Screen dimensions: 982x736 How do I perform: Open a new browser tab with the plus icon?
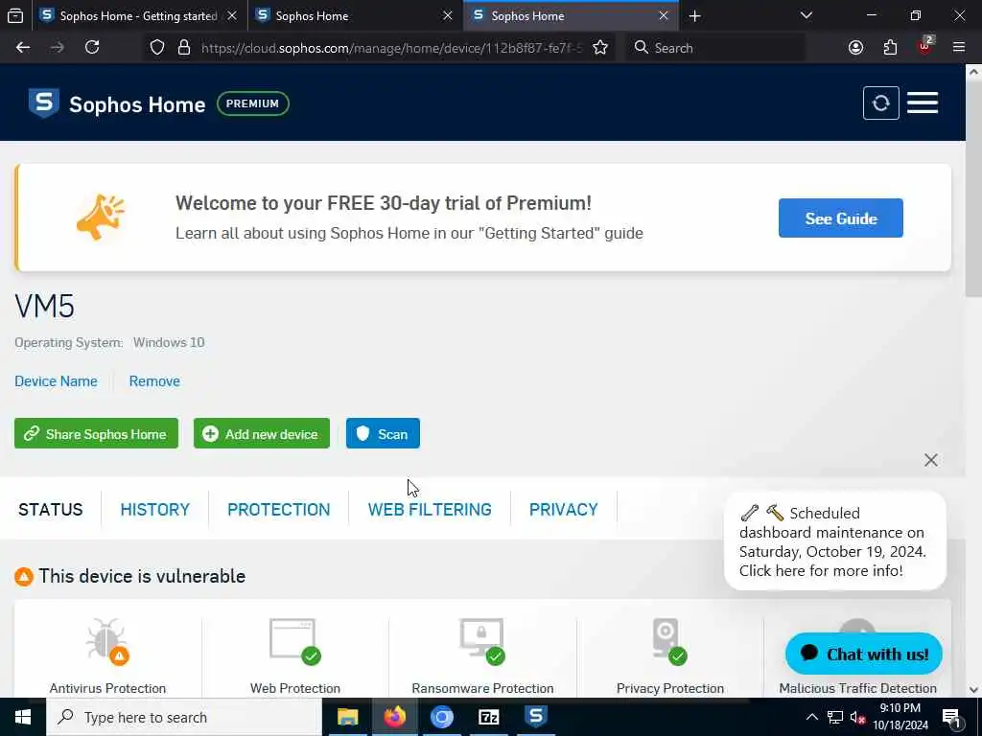tap(694, 16)
